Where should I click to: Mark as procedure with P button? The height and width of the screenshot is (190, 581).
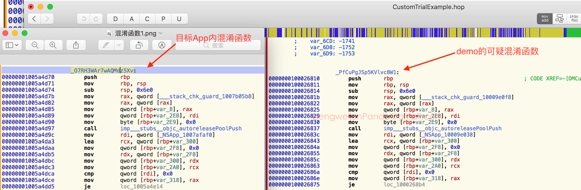[x=164, y=19]
